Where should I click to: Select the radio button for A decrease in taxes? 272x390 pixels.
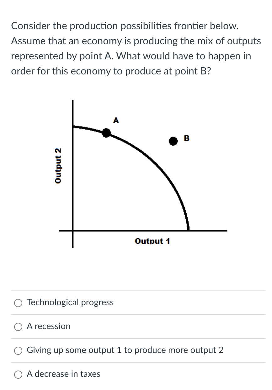[x=18, y=374]
